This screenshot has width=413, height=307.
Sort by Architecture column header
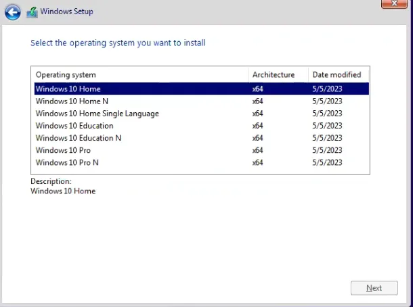[278, 74]
